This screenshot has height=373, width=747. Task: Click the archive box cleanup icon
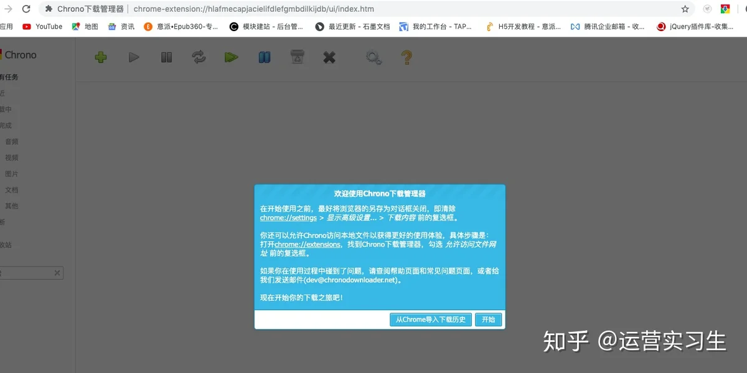tap(297, 57)
